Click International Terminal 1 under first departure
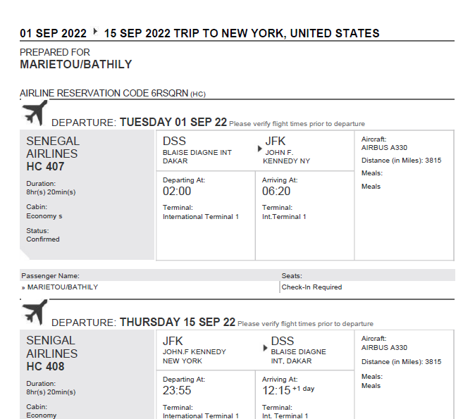This screenshot has width=475, height=419. 201,217
